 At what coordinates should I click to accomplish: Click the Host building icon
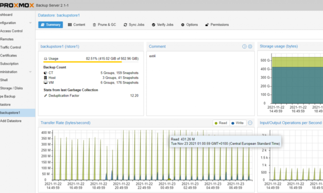[x=45, y=78]
